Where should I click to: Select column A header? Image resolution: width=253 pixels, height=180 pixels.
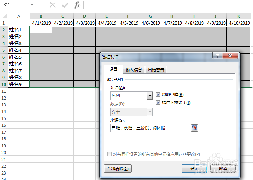19,16
